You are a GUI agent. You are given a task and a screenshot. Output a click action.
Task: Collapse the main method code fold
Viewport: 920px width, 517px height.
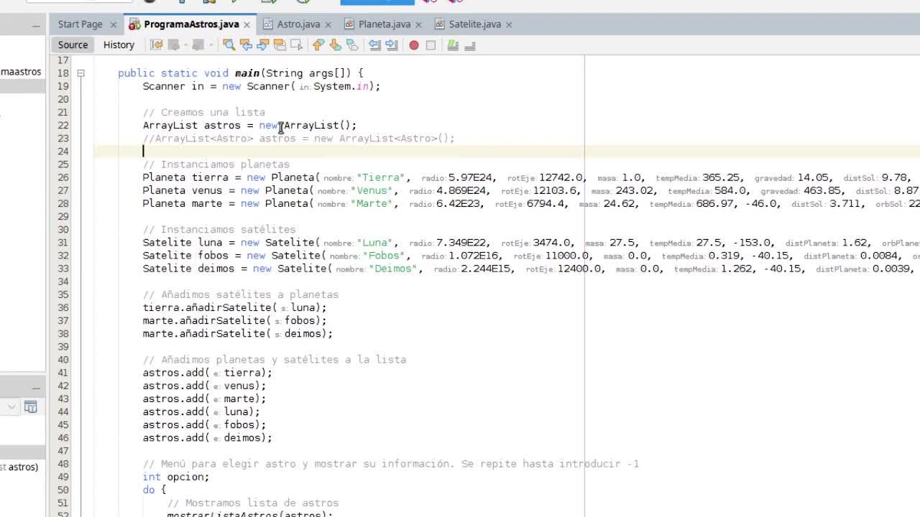point(80,73)
